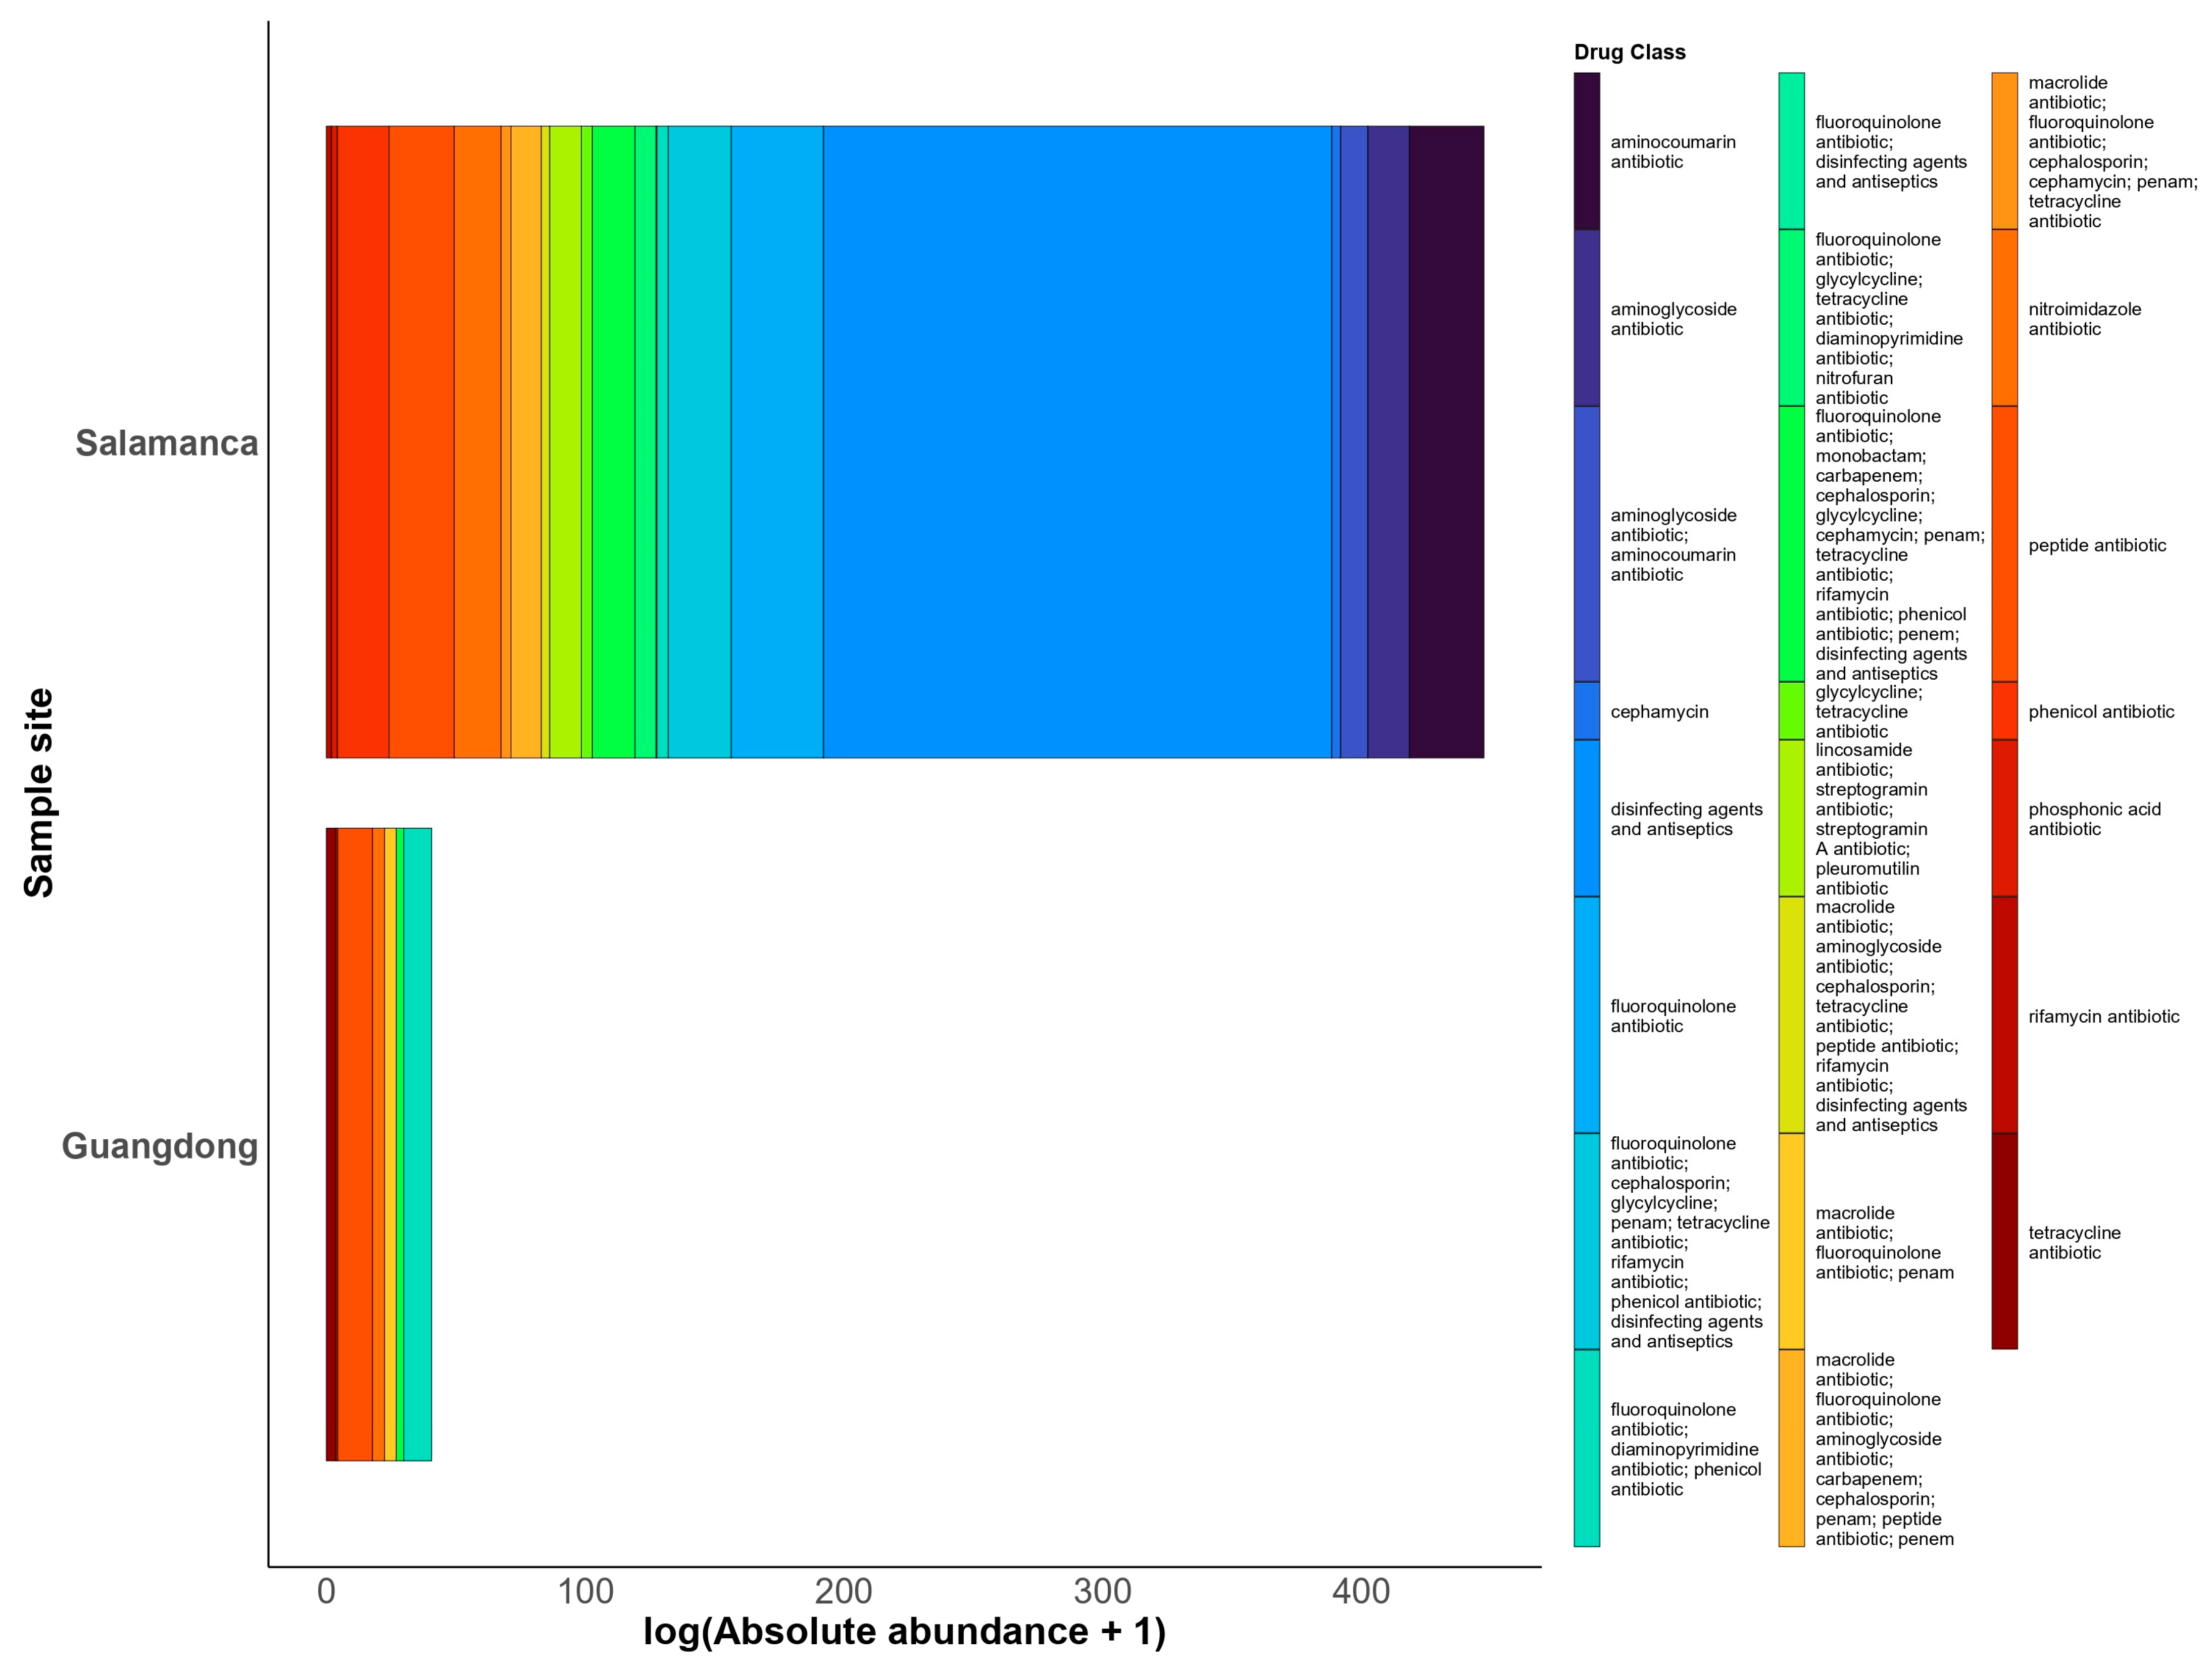Click the Sample site axis title

point(39,793)
